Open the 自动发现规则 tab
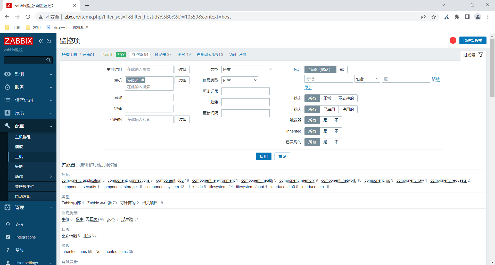Image resolution: width=495 pixels, height=265 pixels. pyautogui.click(x=210, y=55)
